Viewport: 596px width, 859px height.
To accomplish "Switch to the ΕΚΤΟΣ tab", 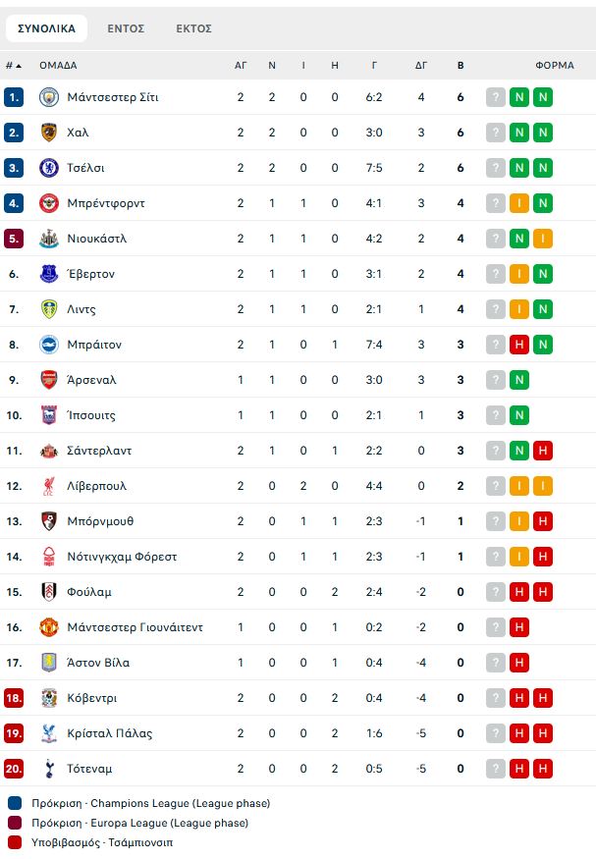I will [x=193, y=28].
